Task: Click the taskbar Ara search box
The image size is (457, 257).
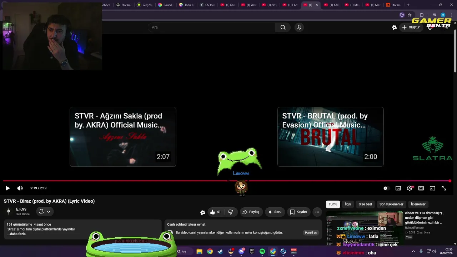Action: coord(184,252)
